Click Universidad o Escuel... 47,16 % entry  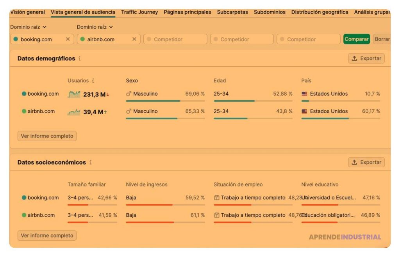point(341,198)
